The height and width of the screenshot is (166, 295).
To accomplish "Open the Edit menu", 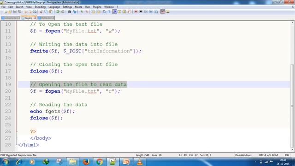I will click(11, 7).
